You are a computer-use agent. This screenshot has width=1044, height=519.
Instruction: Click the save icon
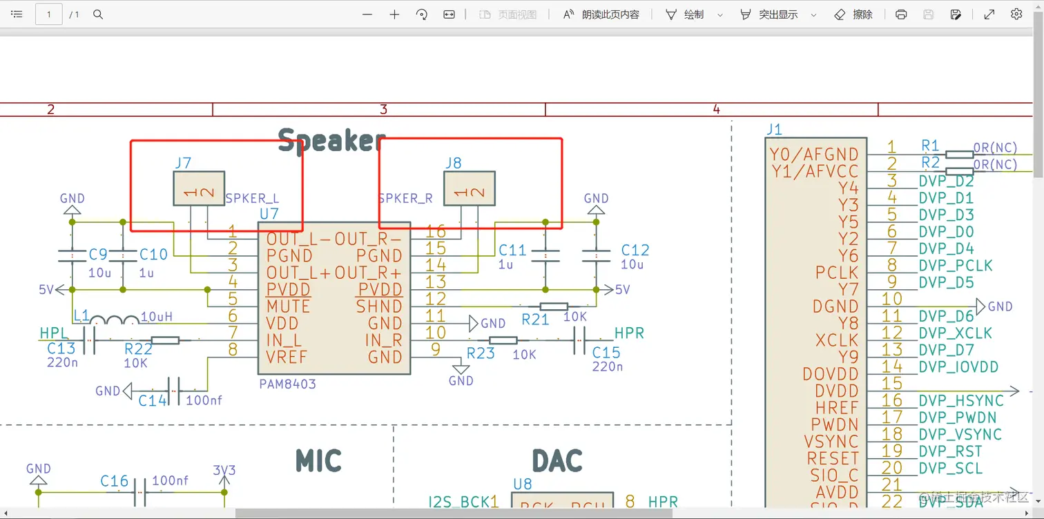929,14
